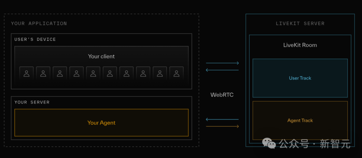Click the YOUR SERVER label
The height and width of the screenshot is (158, 362).
32,102
